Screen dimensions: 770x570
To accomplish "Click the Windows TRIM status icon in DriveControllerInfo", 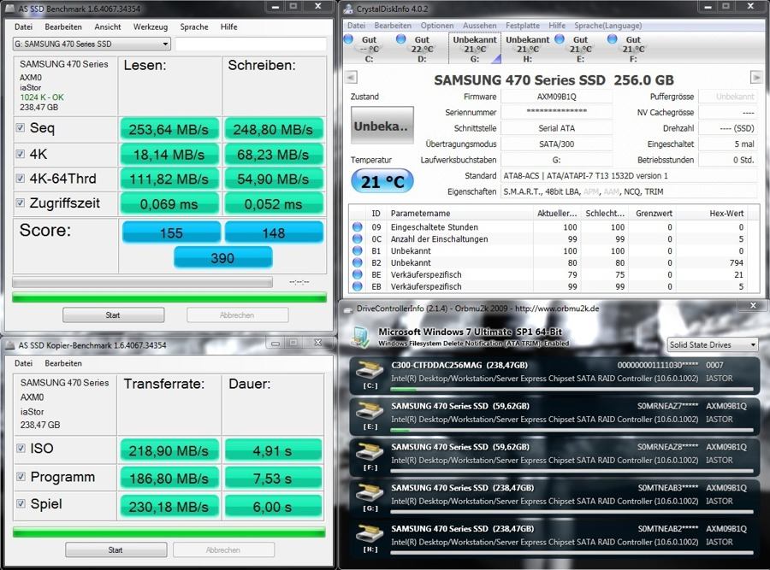I will (361, 338).
